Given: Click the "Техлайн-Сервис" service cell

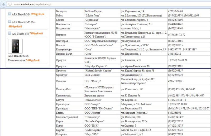Looking at the screenshot, I should pos(102,121).
